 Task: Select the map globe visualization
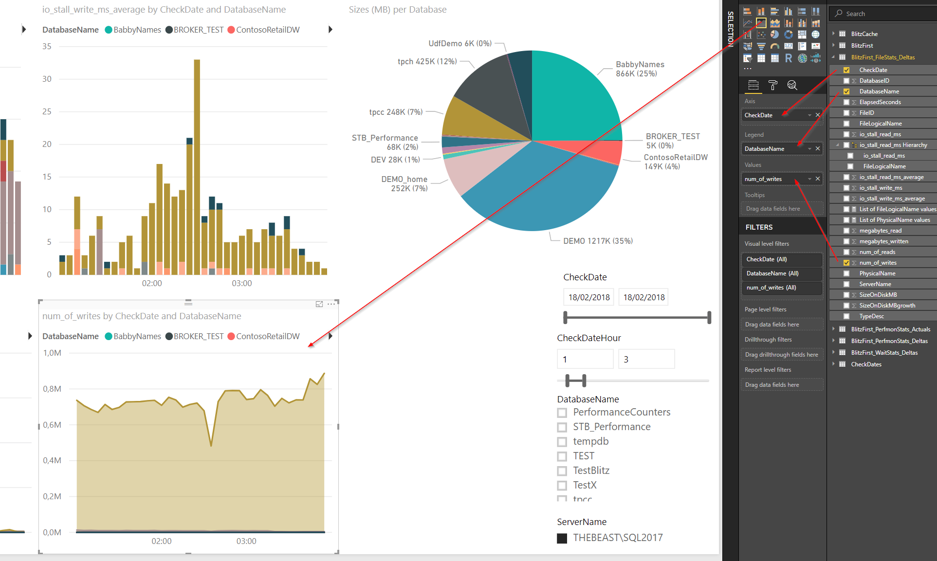pos(816,35)
